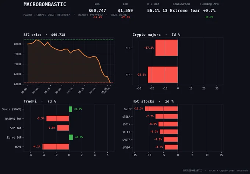Click the BTC dom header label
Viewport: 250px width, 174px height.
point(153,4)
